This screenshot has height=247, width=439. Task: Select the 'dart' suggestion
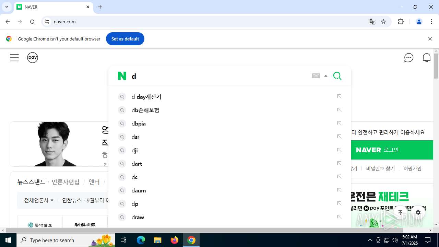(x=137, y=164)
